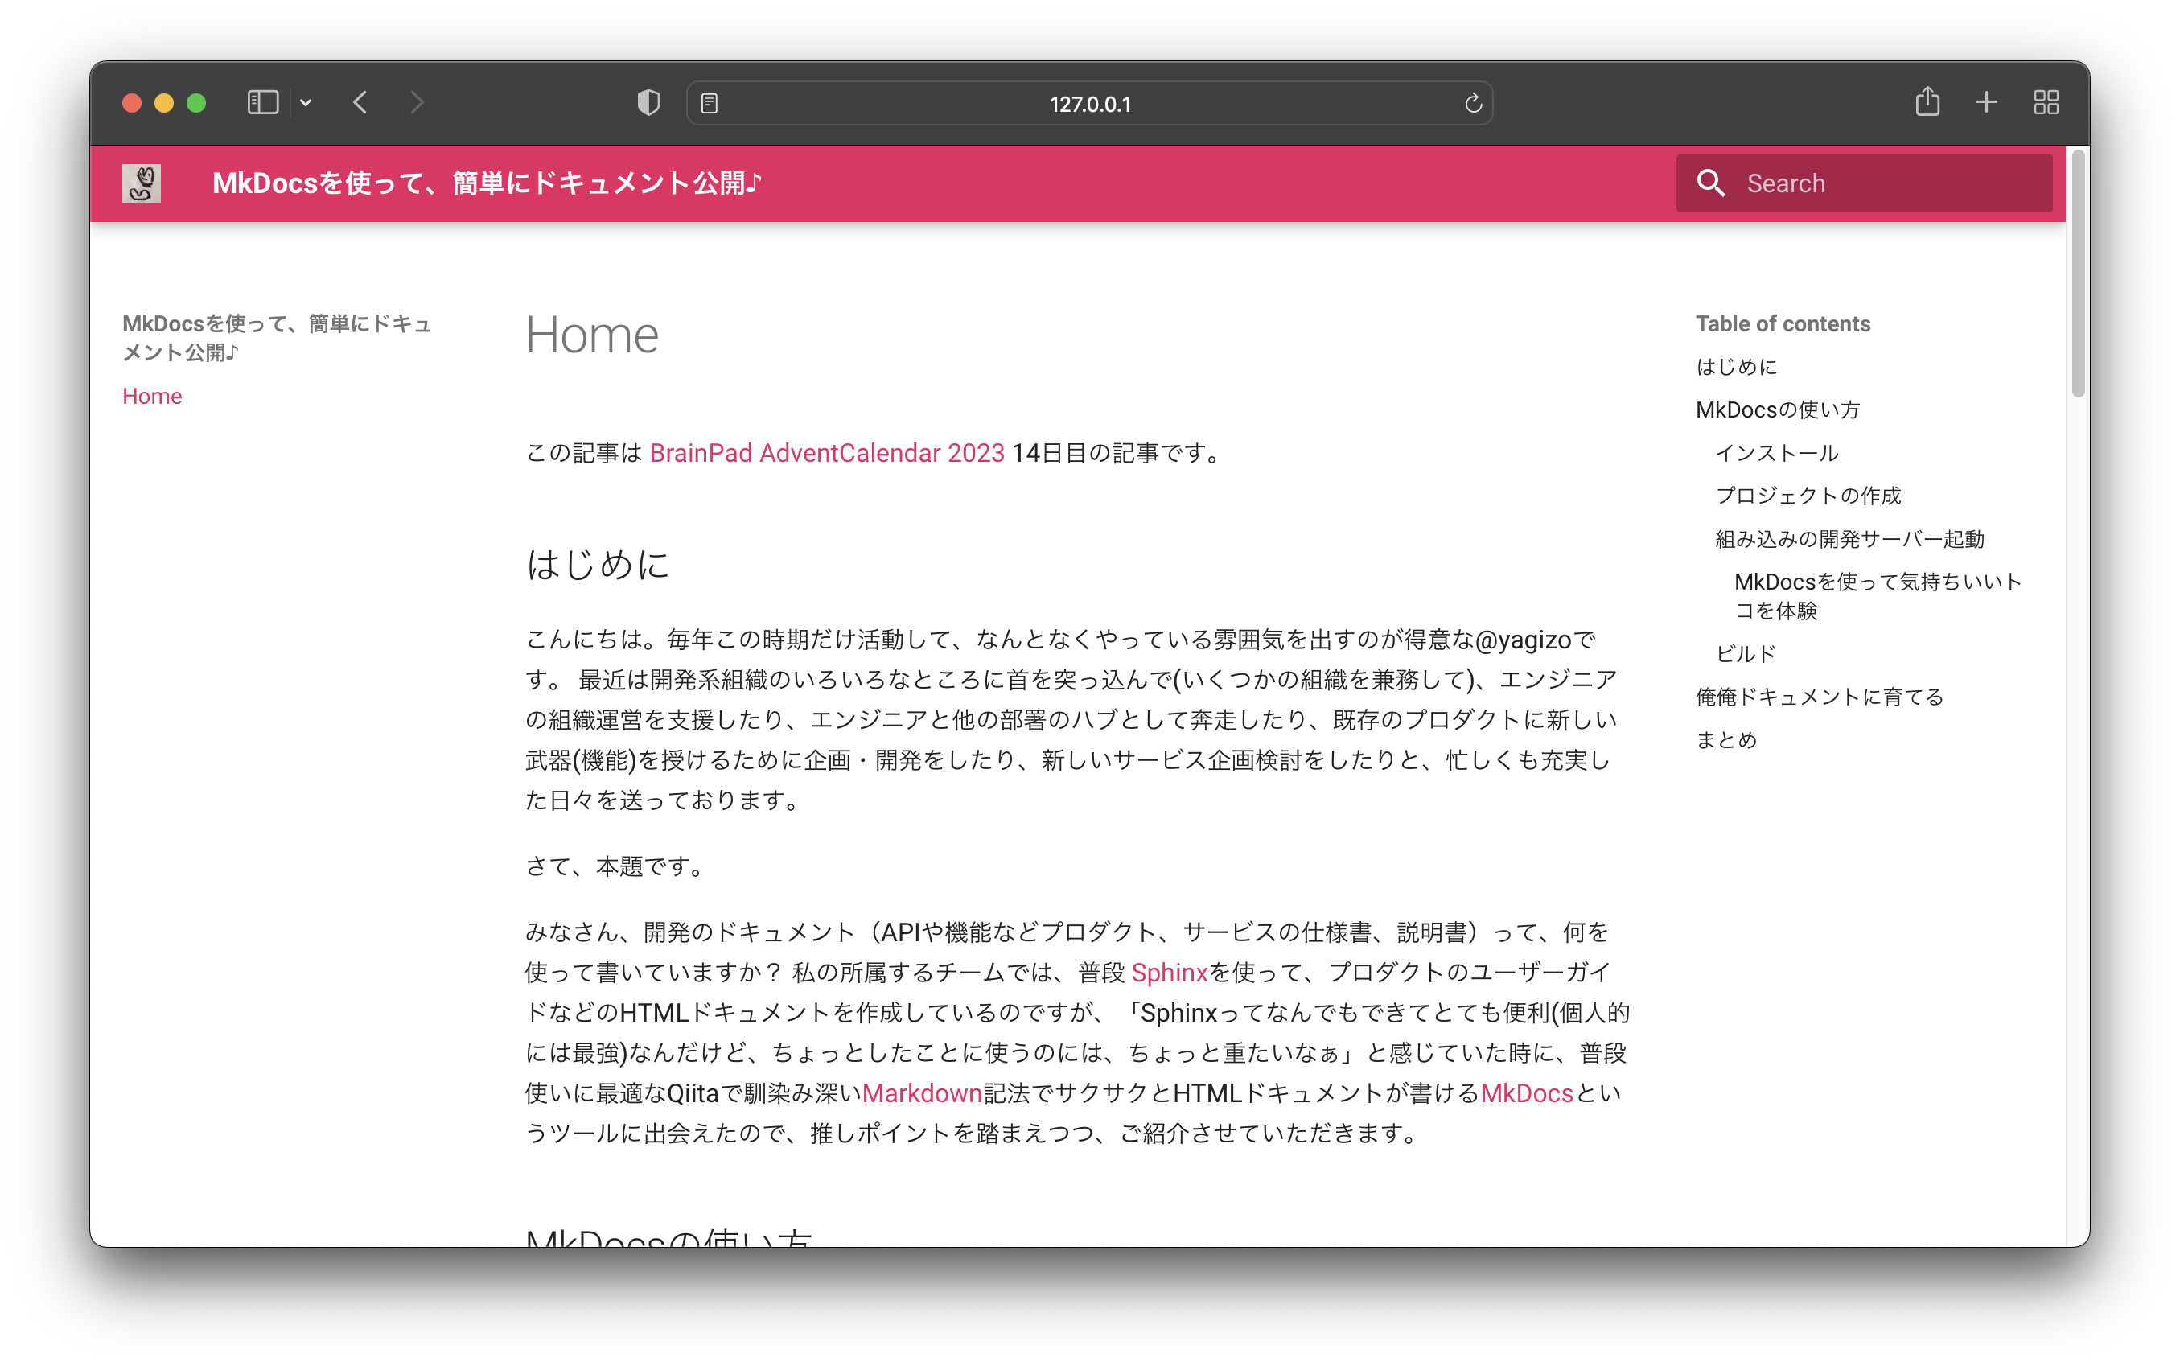Follow the Sphinx hyperlink in the paragraph
Screen dimensions: 2180x1366
click(1170, 972)
